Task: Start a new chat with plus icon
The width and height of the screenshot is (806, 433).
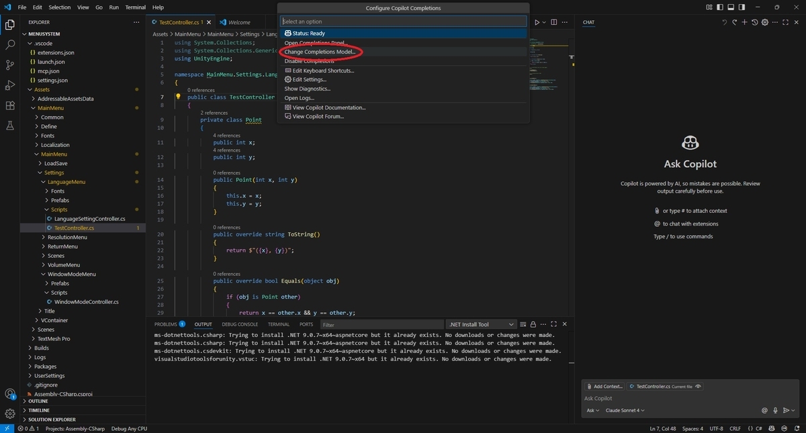Action: pyautogui.click(x=745, y=22)
